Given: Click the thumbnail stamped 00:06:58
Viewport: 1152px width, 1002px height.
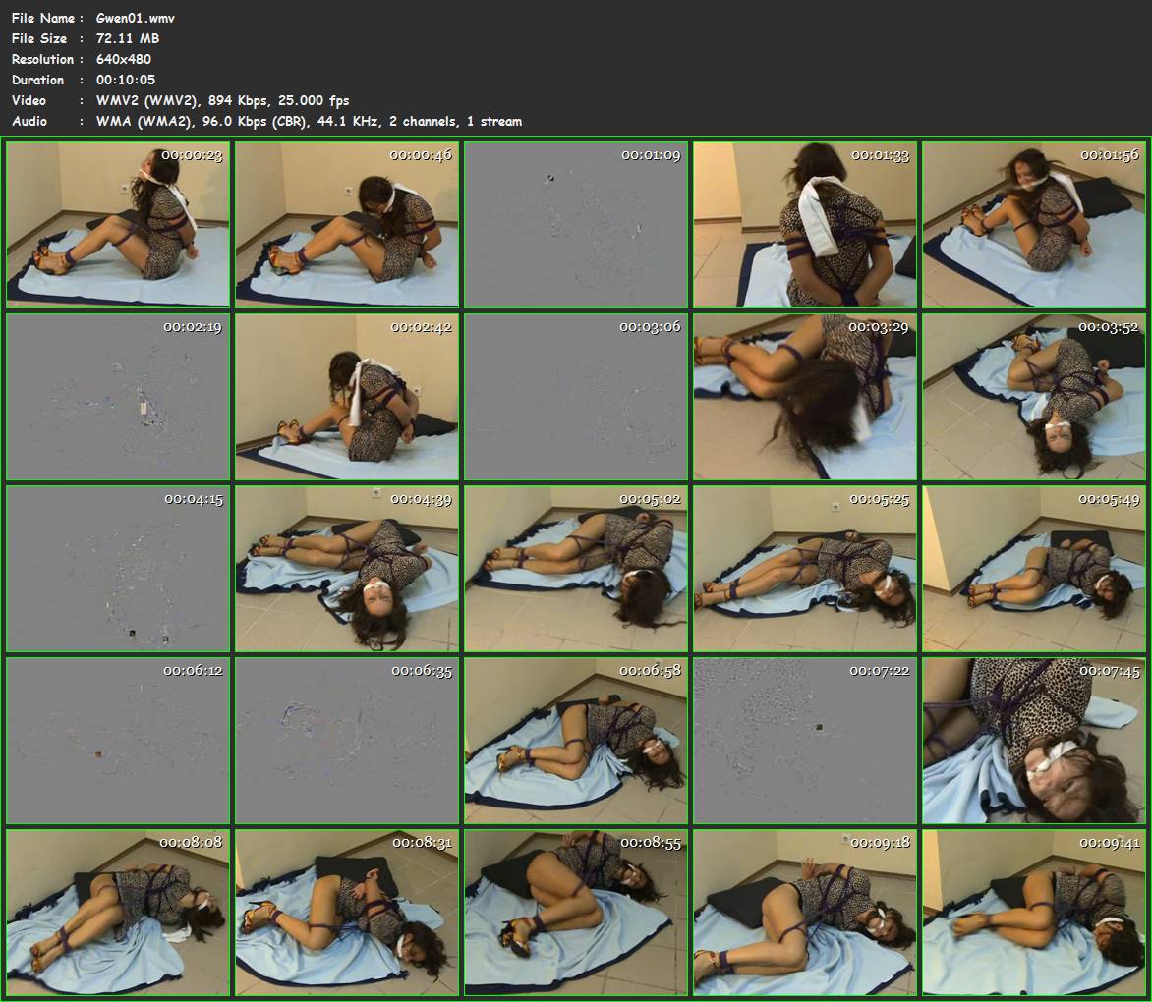Looking at the screenshot, I should (x=576, y=741).
